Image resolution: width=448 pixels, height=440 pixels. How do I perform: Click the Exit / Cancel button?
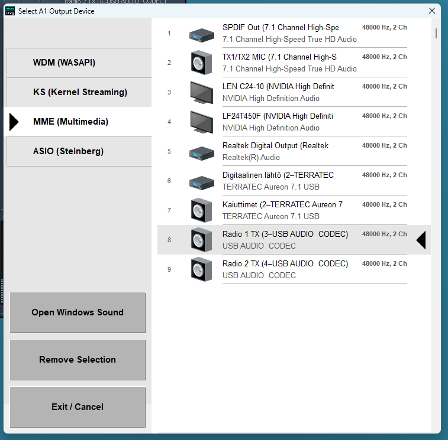click(78, 407)
